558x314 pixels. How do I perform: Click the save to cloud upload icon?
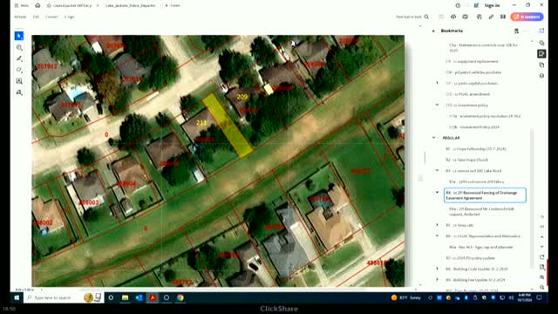tap(453, 17)
